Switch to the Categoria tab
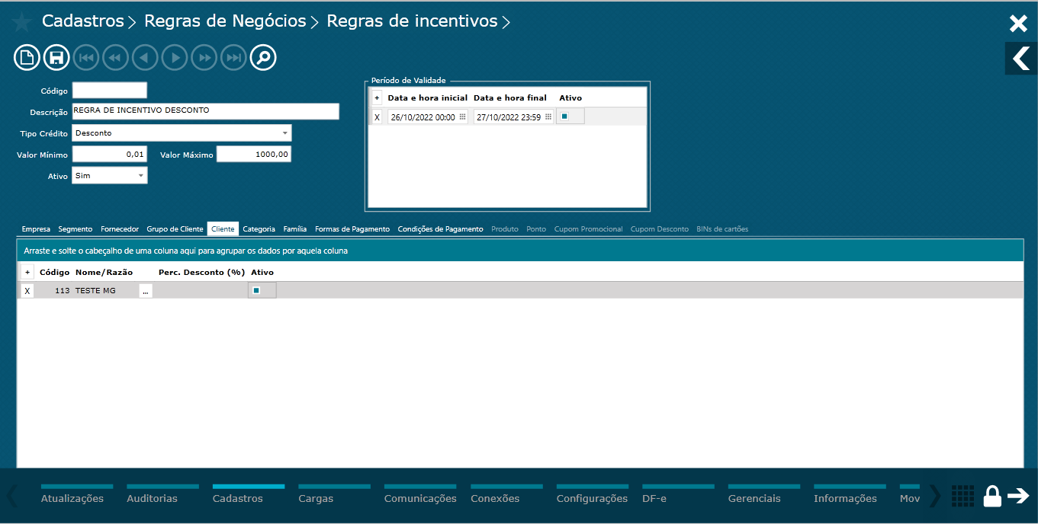This screenshot has height=524, width=1038. point(259,228)
